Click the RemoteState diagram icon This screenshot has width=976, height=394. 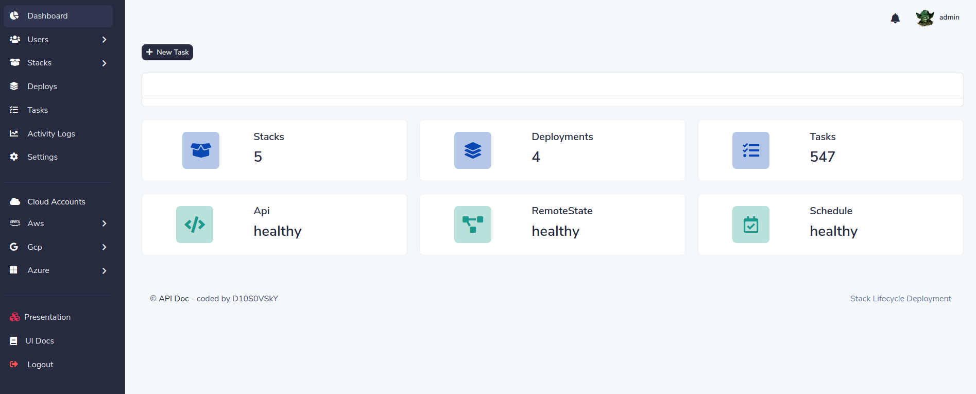(473, 225)
